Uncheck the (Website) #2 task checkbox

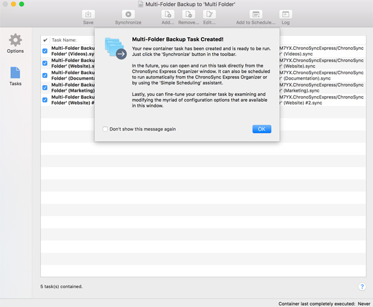point(44,100)
